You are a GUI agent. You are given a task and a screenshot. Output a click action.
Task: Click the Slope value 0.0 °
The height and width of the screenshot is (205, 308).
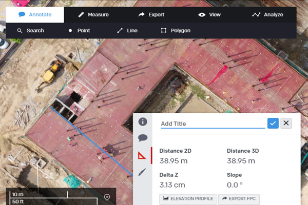click(x=235, y=185)
